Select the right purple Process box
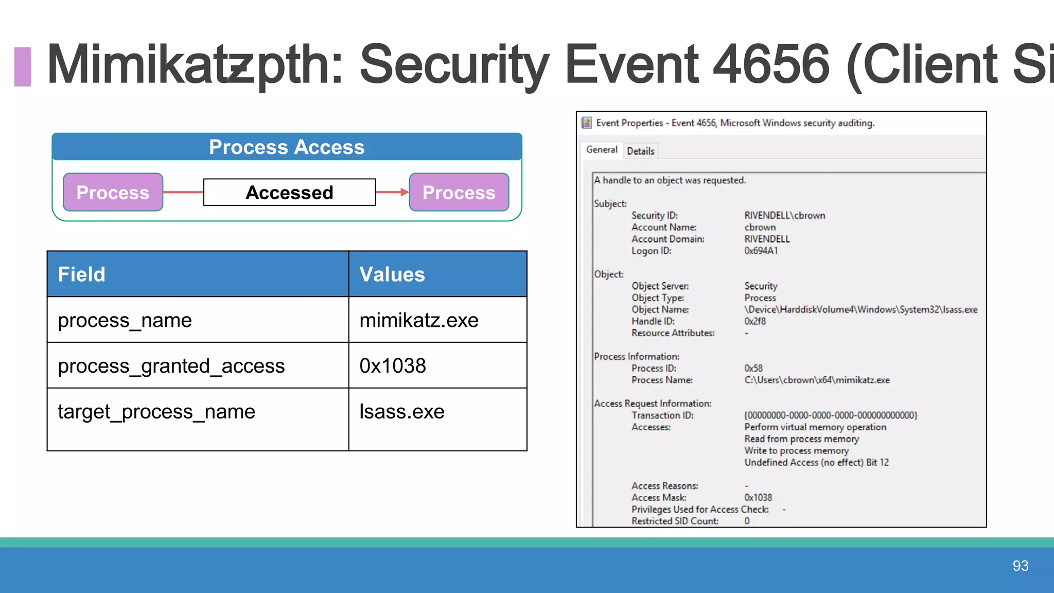This screenshot has height=593, width=1054. click(459, 192)
